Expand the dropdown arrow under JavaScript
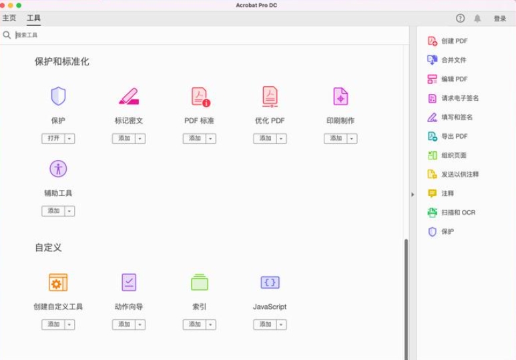 pos(281,325)
